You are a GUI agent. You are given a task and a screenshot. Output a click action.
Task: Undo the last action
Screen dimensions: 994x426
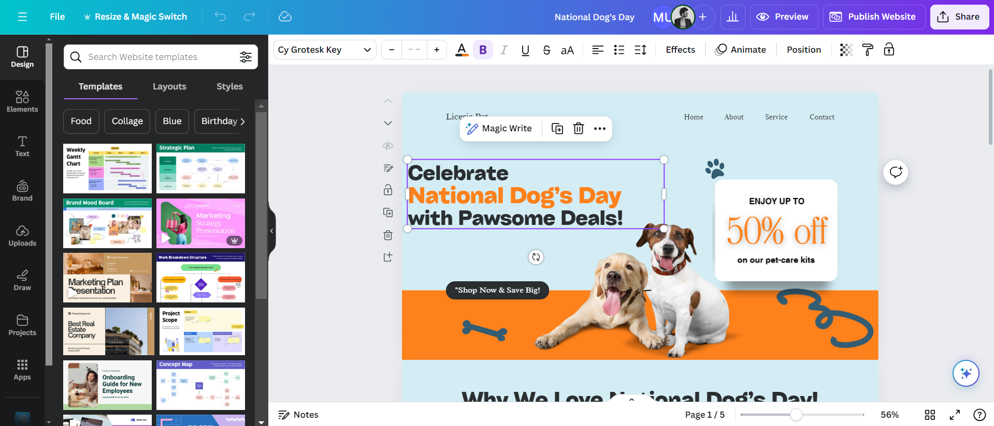coord(220,17)
